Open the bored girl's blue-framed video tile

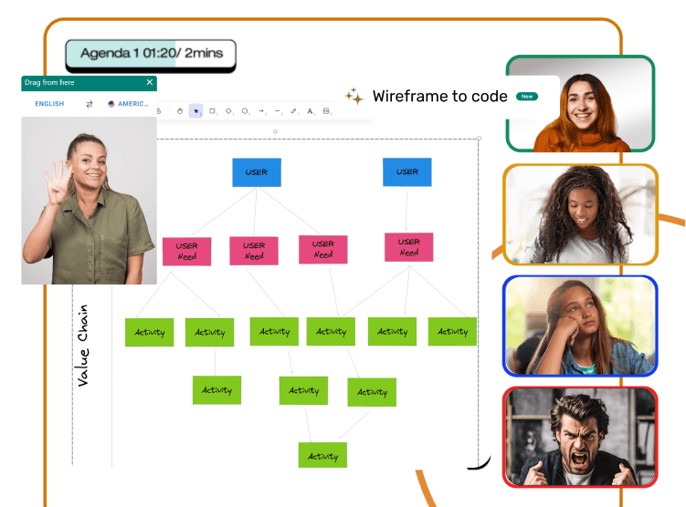(580, 326)
